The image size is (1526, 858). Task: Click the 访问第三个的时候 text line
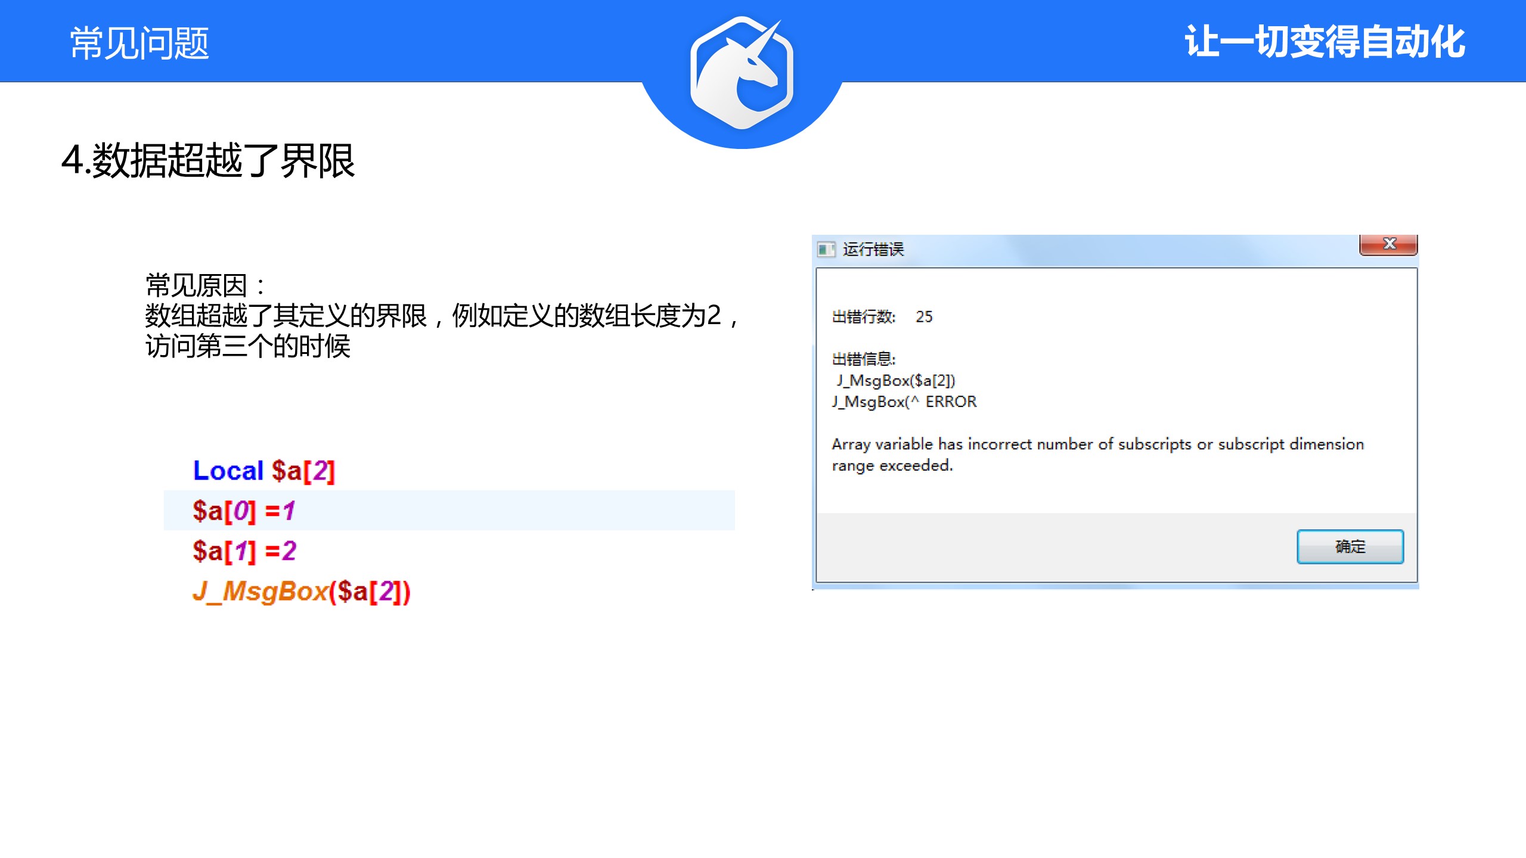[247, 346]
